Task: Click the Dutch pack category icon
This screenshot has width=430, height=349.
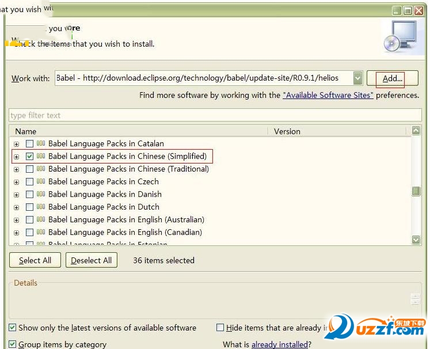Action: 41,207
